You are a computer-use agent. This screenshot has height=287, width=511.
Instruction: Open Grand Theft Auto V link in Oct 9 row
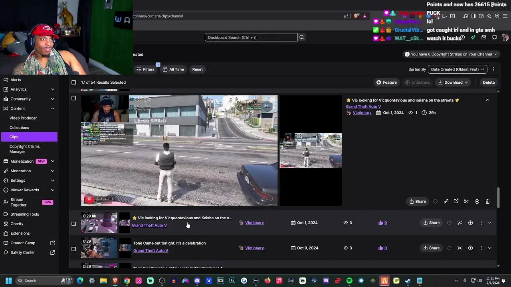151,251
